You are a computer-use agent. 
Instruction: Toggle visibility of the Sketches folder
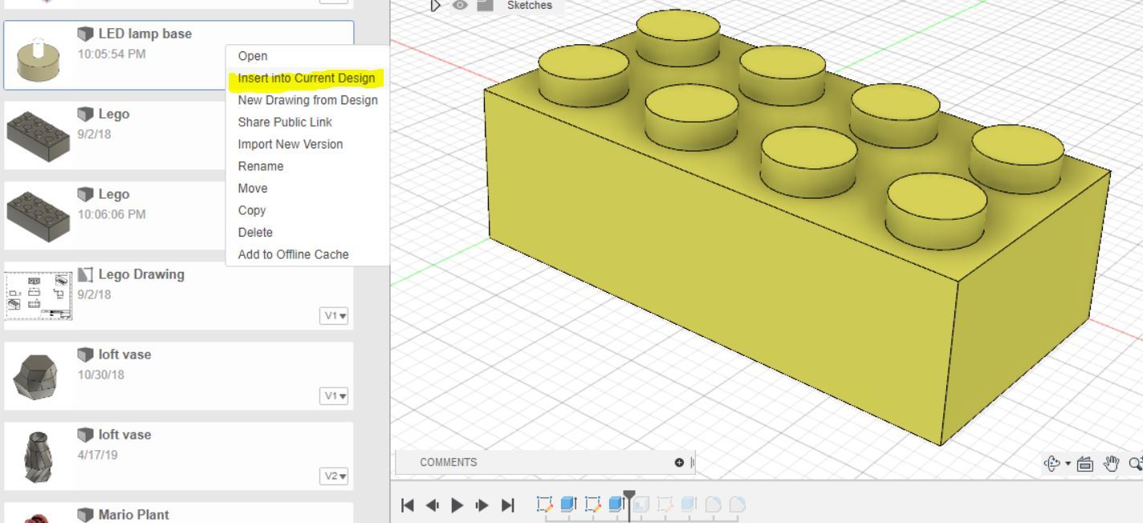click(x=460, y=5)
